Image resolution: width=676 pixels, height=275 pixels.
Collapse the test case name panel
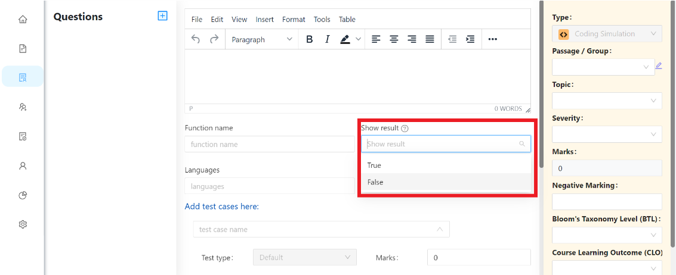click(440, 229)
